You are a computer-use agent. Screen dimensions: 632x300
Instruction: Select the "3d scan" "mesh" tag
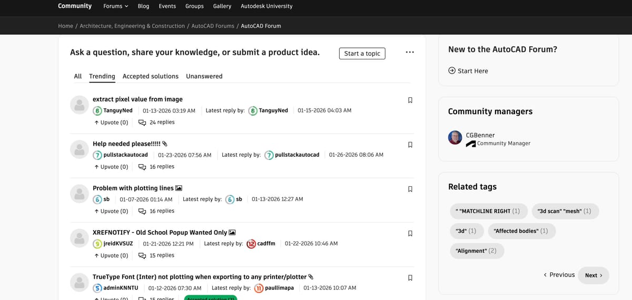tap(565, 211)
